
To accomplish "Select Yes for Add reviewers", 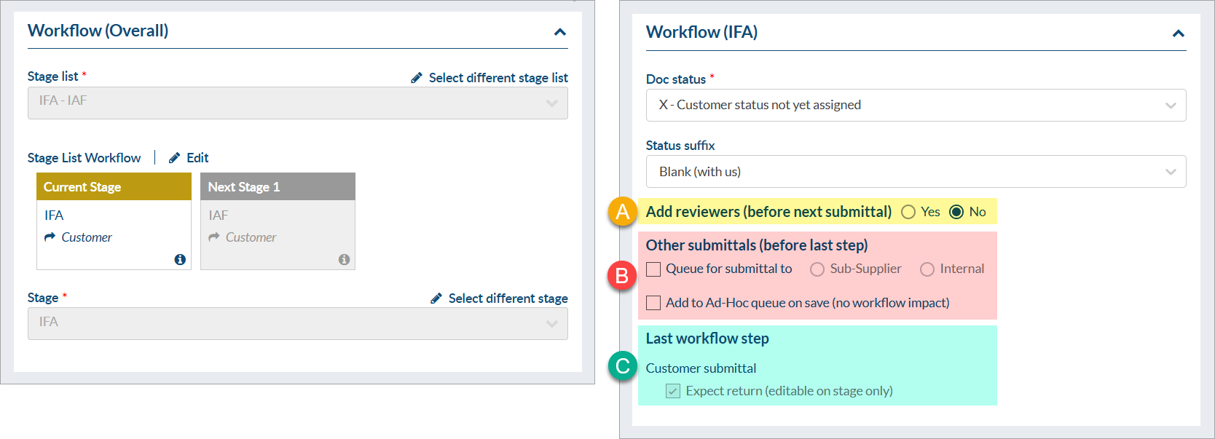I will [x=908, y=212].
